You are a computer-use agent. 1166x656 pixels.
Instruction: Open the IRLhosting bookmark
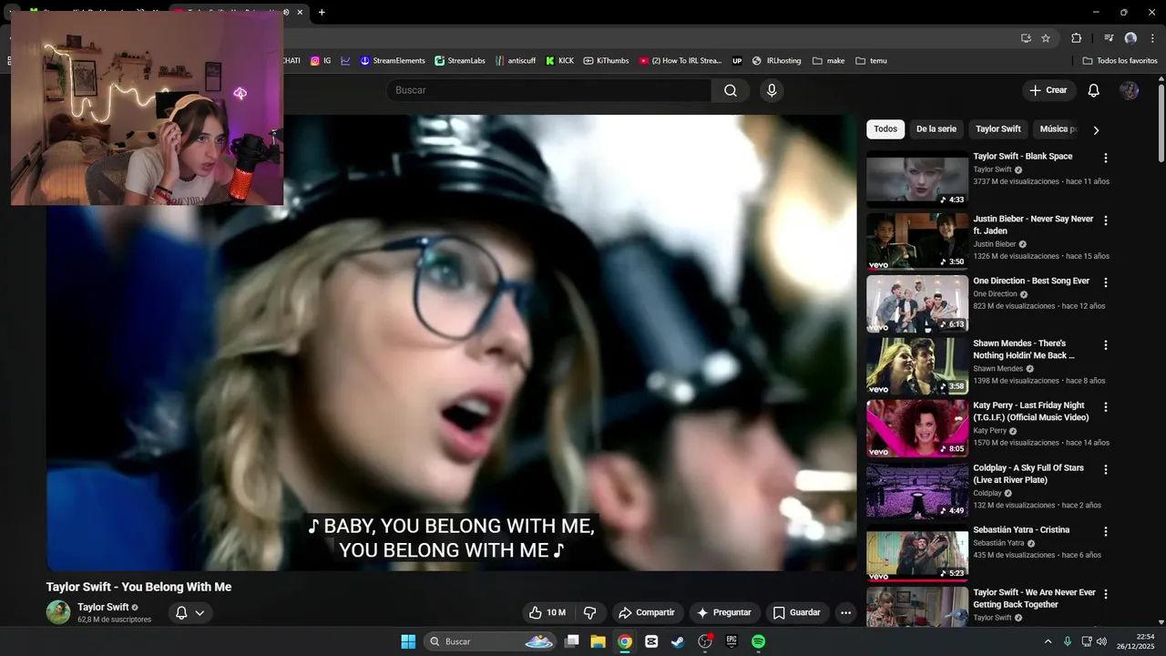[x=776, y=60]
